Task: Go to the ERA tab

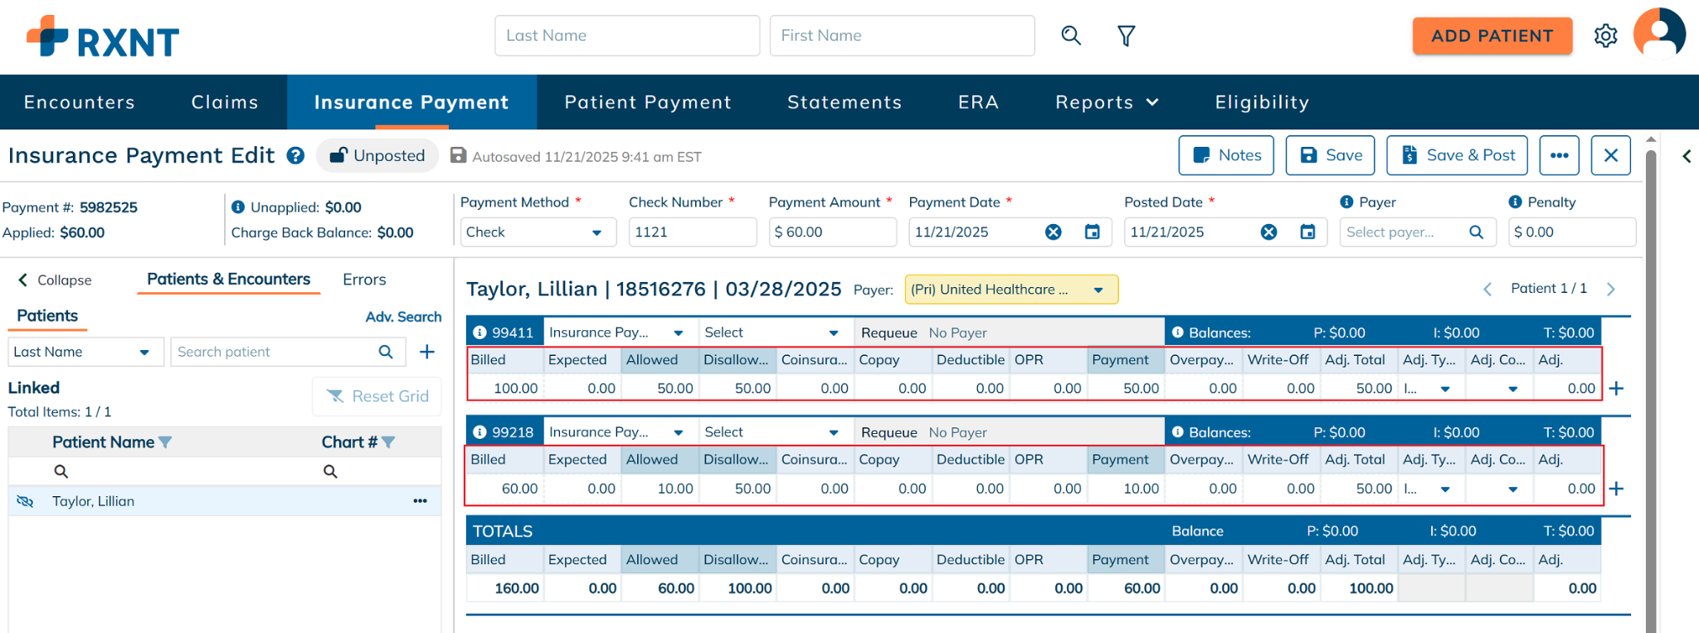Action: coord(978,102)
